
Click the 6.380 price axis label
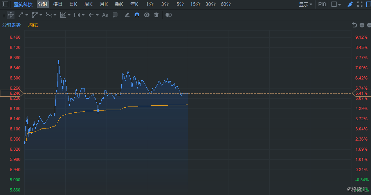pos(15,58)
